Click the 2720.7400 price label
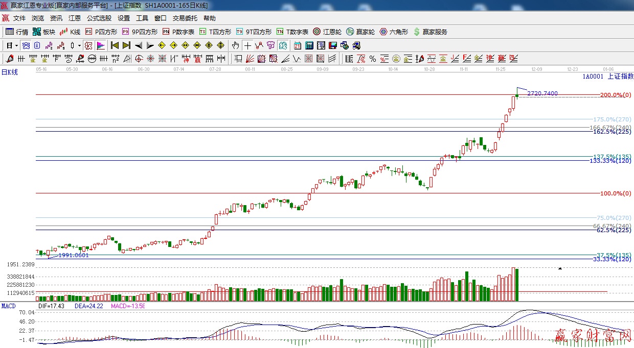The width and height of the screenshot is (634, 348). (x=542, y=93)
